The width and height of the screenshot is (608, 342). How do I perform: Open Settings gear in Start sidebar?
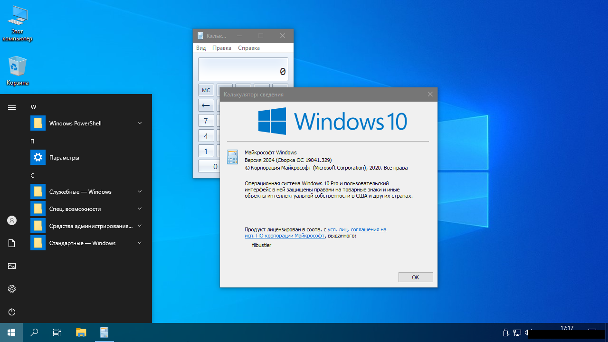click(x=12, y=289)
